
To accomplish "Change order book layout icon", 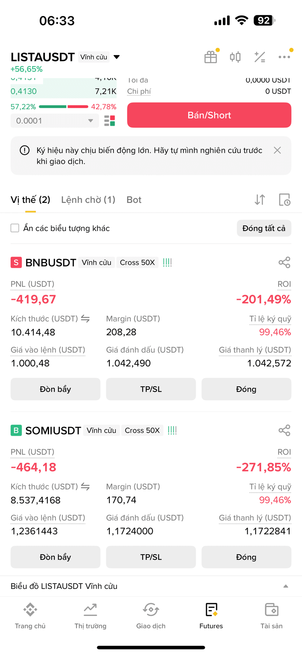I will coord(109,121).
